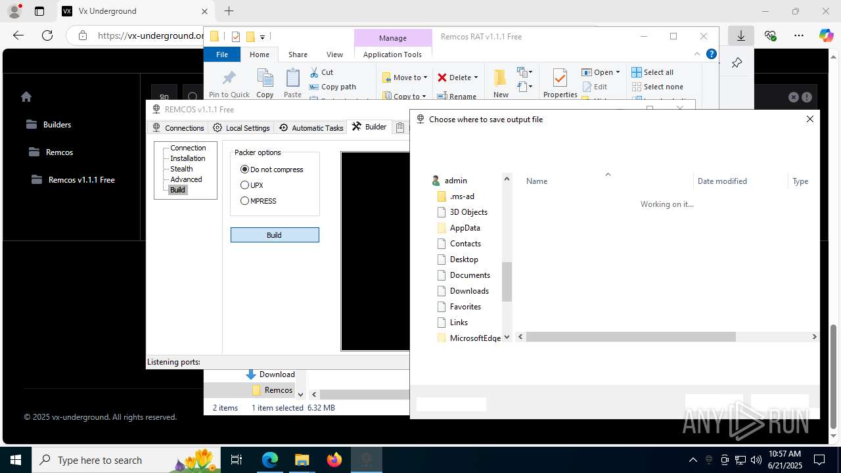Select Installation in the builder tree
Image resolution: width=841 pixels, height=473 pixels.
pos(187,158)
